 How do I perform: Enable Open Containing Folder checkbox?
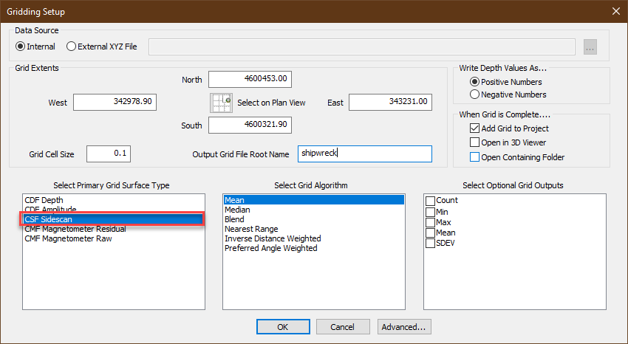pyautogui.click(x=474, y=156)
